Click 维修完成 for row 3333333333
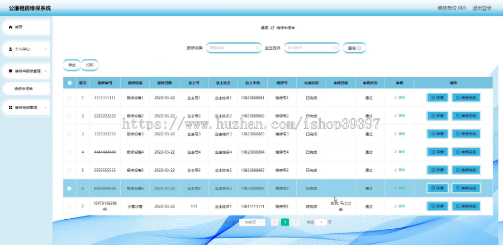Screen dimensions: 503x245 (x=466, y=134)
